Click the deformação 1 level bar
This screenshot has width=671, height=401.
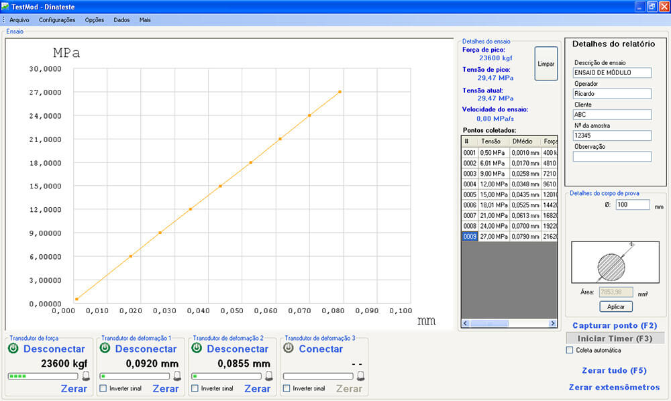coord(135,376)
